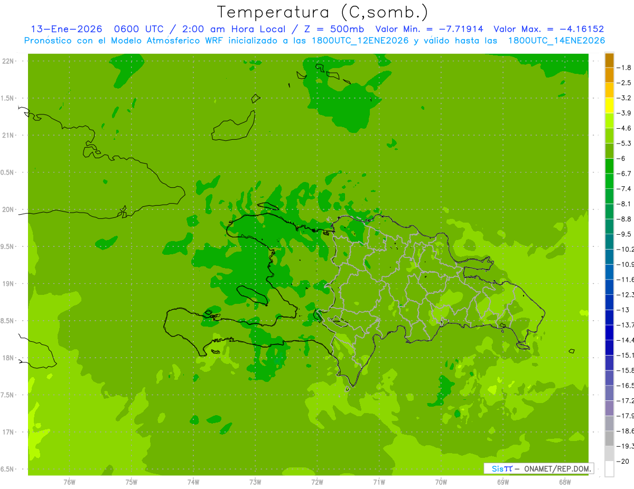Pick the green swatch between -6 and -6.7

point(609,166)
